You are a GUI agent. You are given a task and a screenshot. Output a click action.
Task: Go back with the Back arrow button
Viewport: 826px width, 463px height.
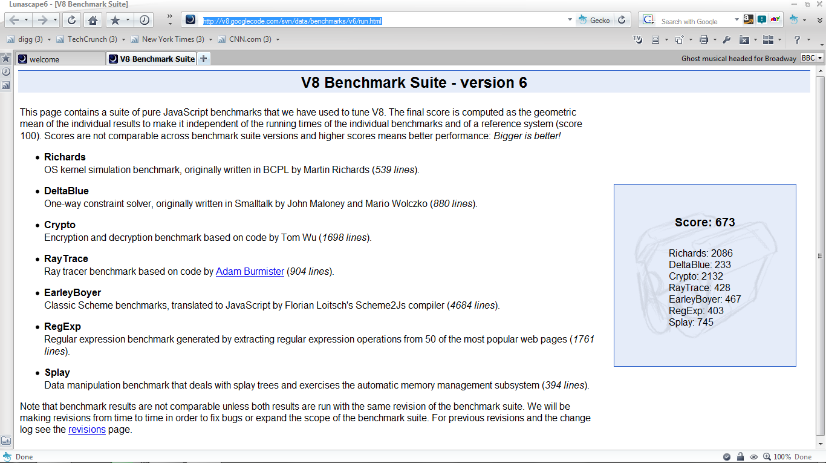click(14, 20)
